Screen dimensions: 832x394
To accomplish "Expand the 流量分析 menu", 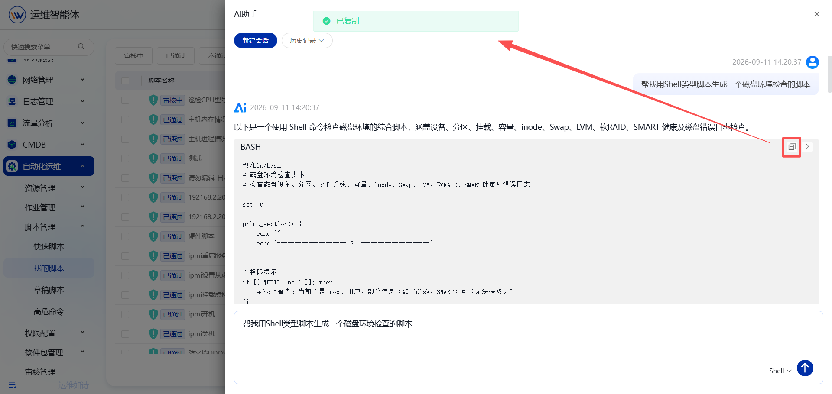I will tap(49, 123).
